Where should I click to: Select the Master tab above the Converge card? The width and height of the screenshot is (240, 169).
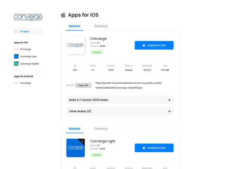(74, 26)
